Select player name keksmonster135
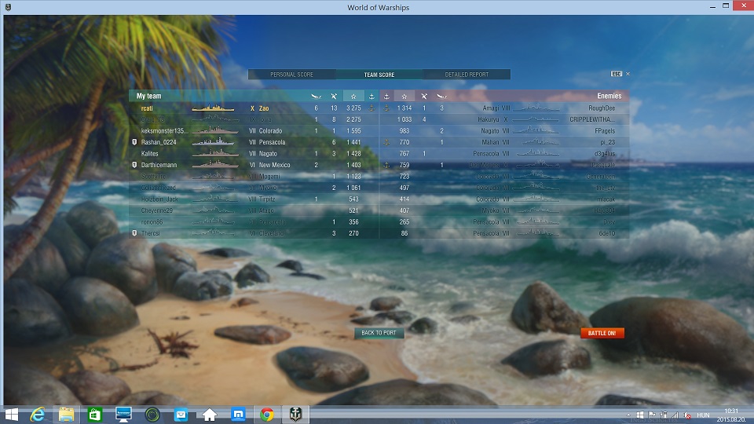Screen dimensions: 754x424 tap(163, 131)
